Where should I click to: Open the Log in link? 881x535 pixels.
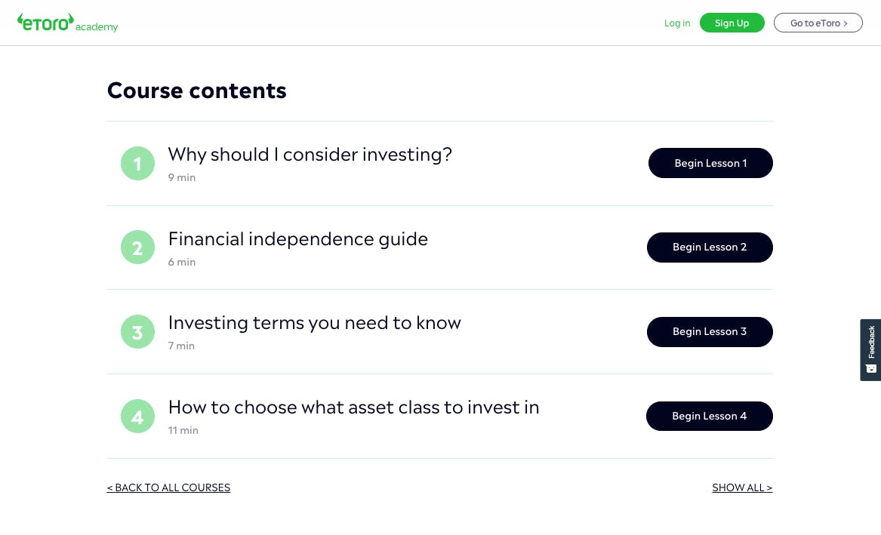(677, 23)
